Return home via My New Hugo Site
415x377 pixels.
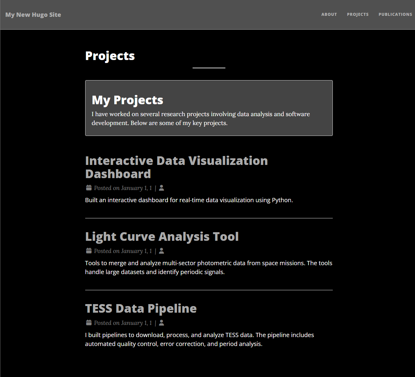[x=33, y=15]
